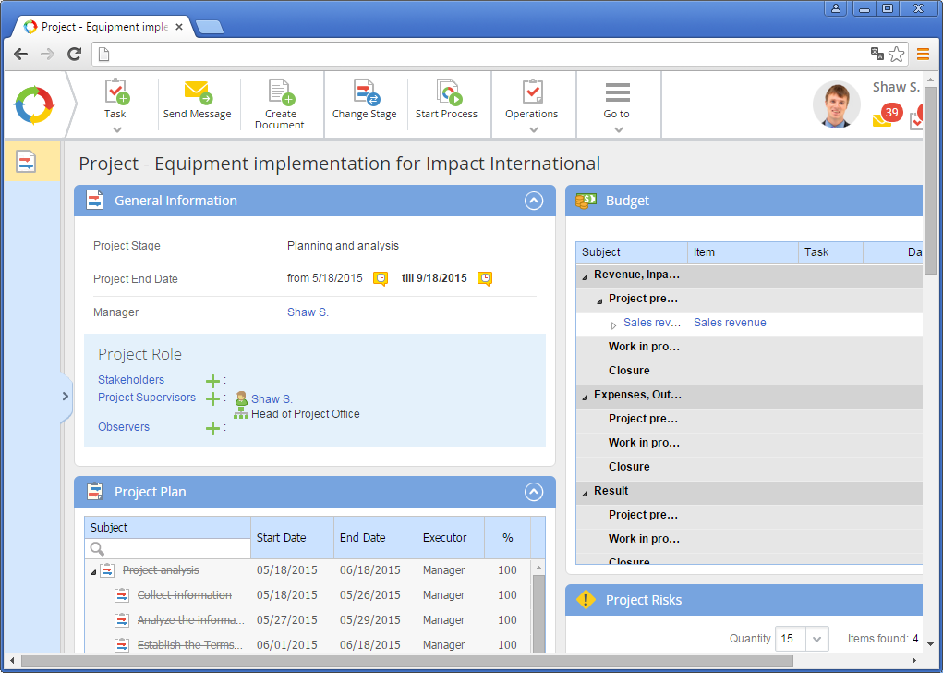The width and height of the screenshot is (943, 673).
Task: Add a stakeholder with the green plus
Action: pyautogui.click(x=212, y=381)
